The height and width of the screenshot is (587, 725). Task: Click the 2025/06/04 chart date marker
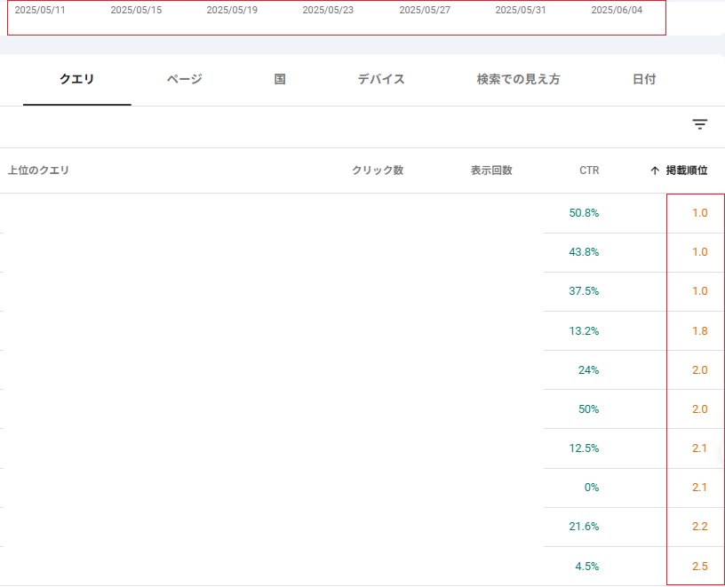coord(617,10)
